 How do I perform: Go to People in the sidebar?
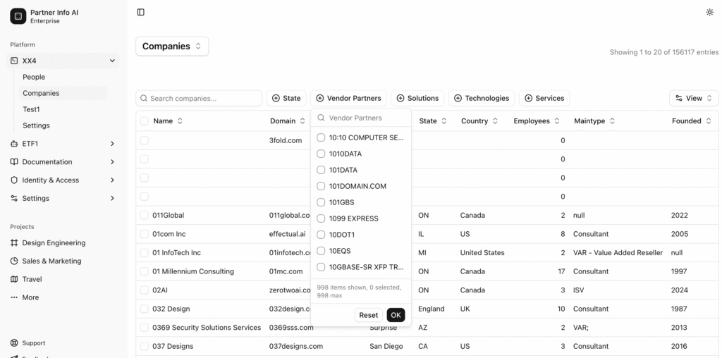(34, 77)
